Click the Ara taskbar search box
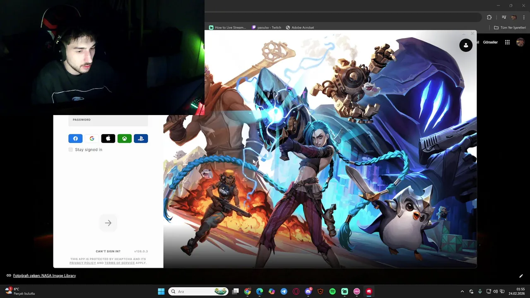Screen dimensions: 530x298 (198, 291)
